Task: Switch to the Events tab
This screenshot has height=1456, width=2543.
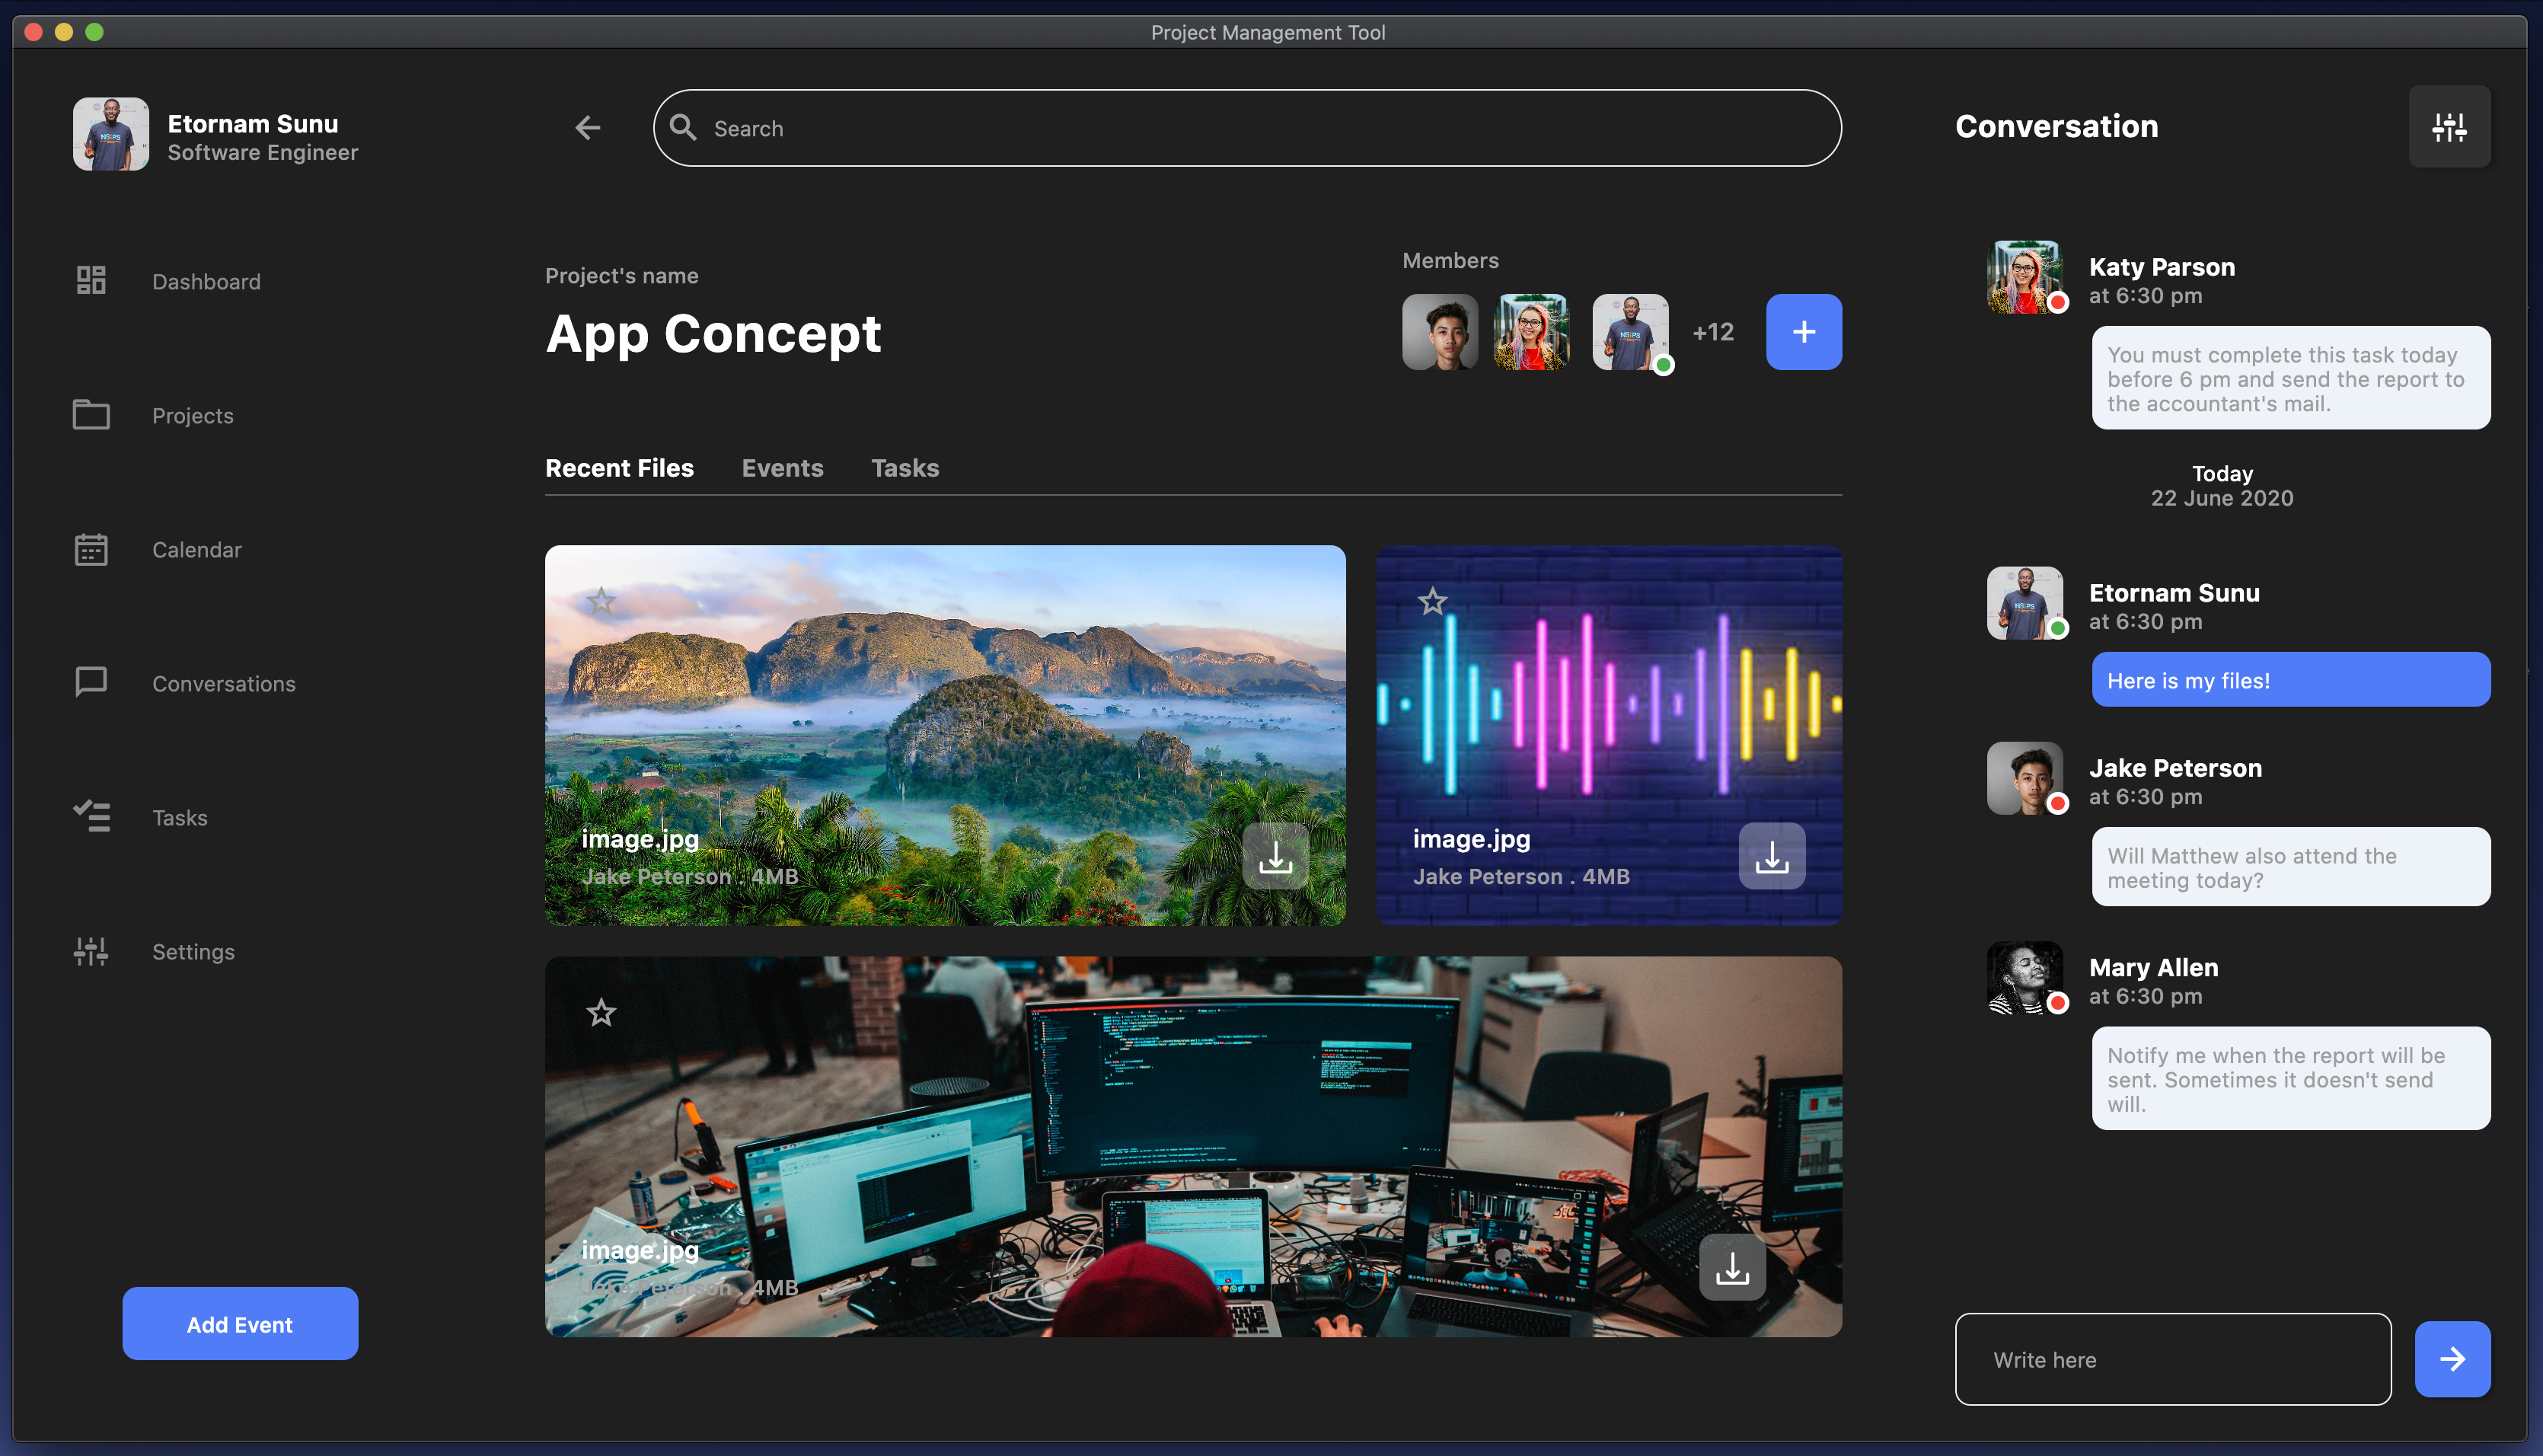Action: click(x=782, y=468)
